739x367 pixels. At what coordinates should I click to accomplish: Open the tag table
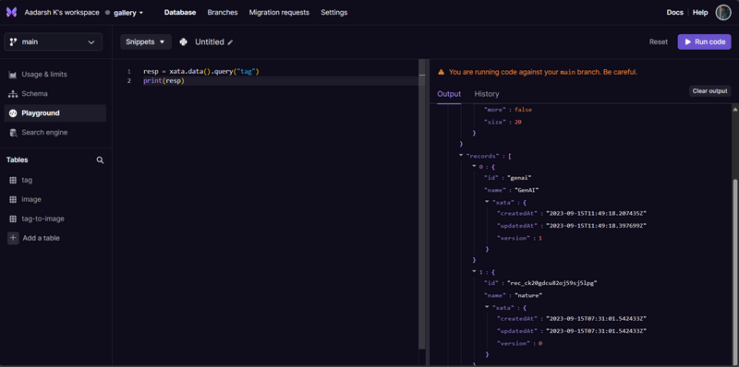click(27, 180)
